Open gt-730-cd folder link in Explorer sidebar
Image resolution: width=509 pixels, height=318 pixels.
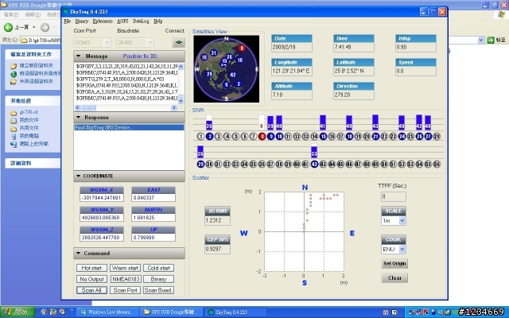coord(29,112)
